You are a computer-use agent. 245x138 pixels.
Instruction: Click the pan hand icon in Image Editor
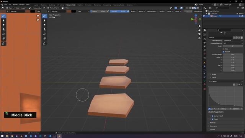click(38, 20)
